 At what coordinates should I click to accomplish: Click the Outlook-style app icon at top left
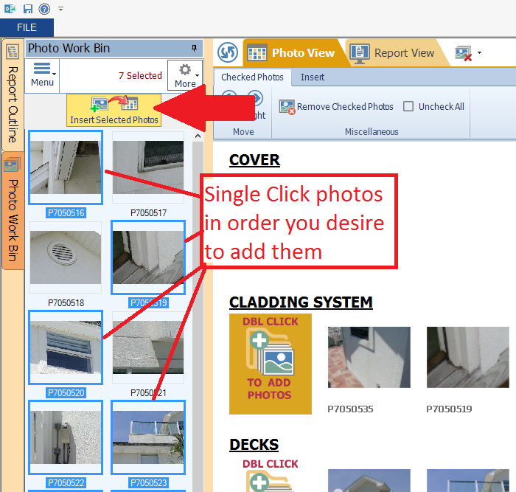point(10,9)
